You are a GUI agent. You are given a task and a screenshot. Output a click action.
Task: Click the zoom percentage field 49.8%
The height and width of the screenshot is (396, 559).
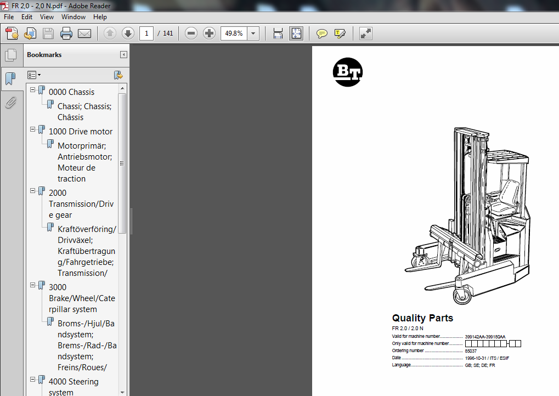point(234,33)
